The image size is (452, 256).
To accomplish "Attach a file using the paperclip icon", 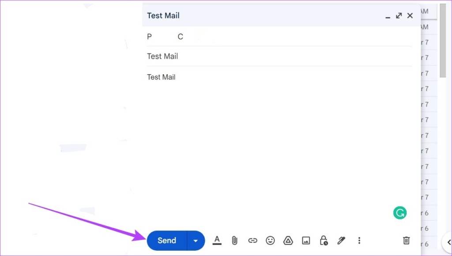I will pyautogui.click(x=234, y=241).
